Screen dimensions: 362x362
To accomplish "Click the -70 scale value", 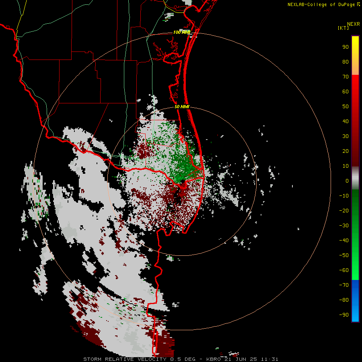I will pos(344,285).
